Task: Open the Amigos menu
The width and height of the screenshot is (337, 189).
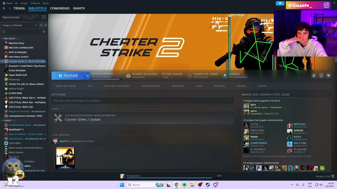Action: 24,3
